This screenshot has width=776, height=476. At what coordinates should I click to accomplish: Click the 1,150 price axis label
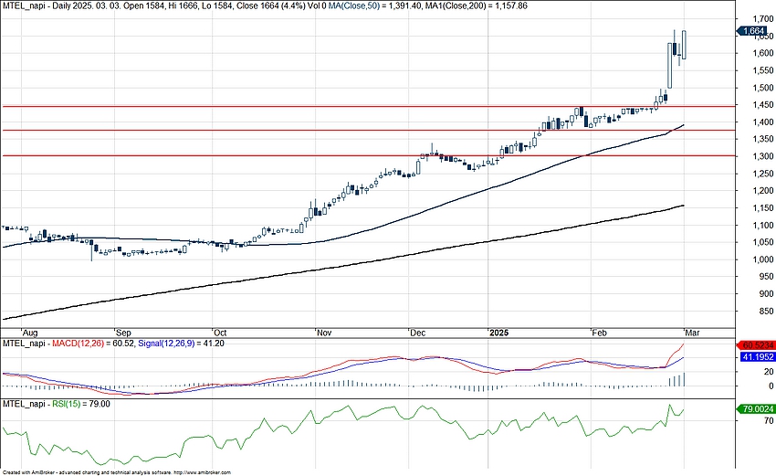coord(762,208)
